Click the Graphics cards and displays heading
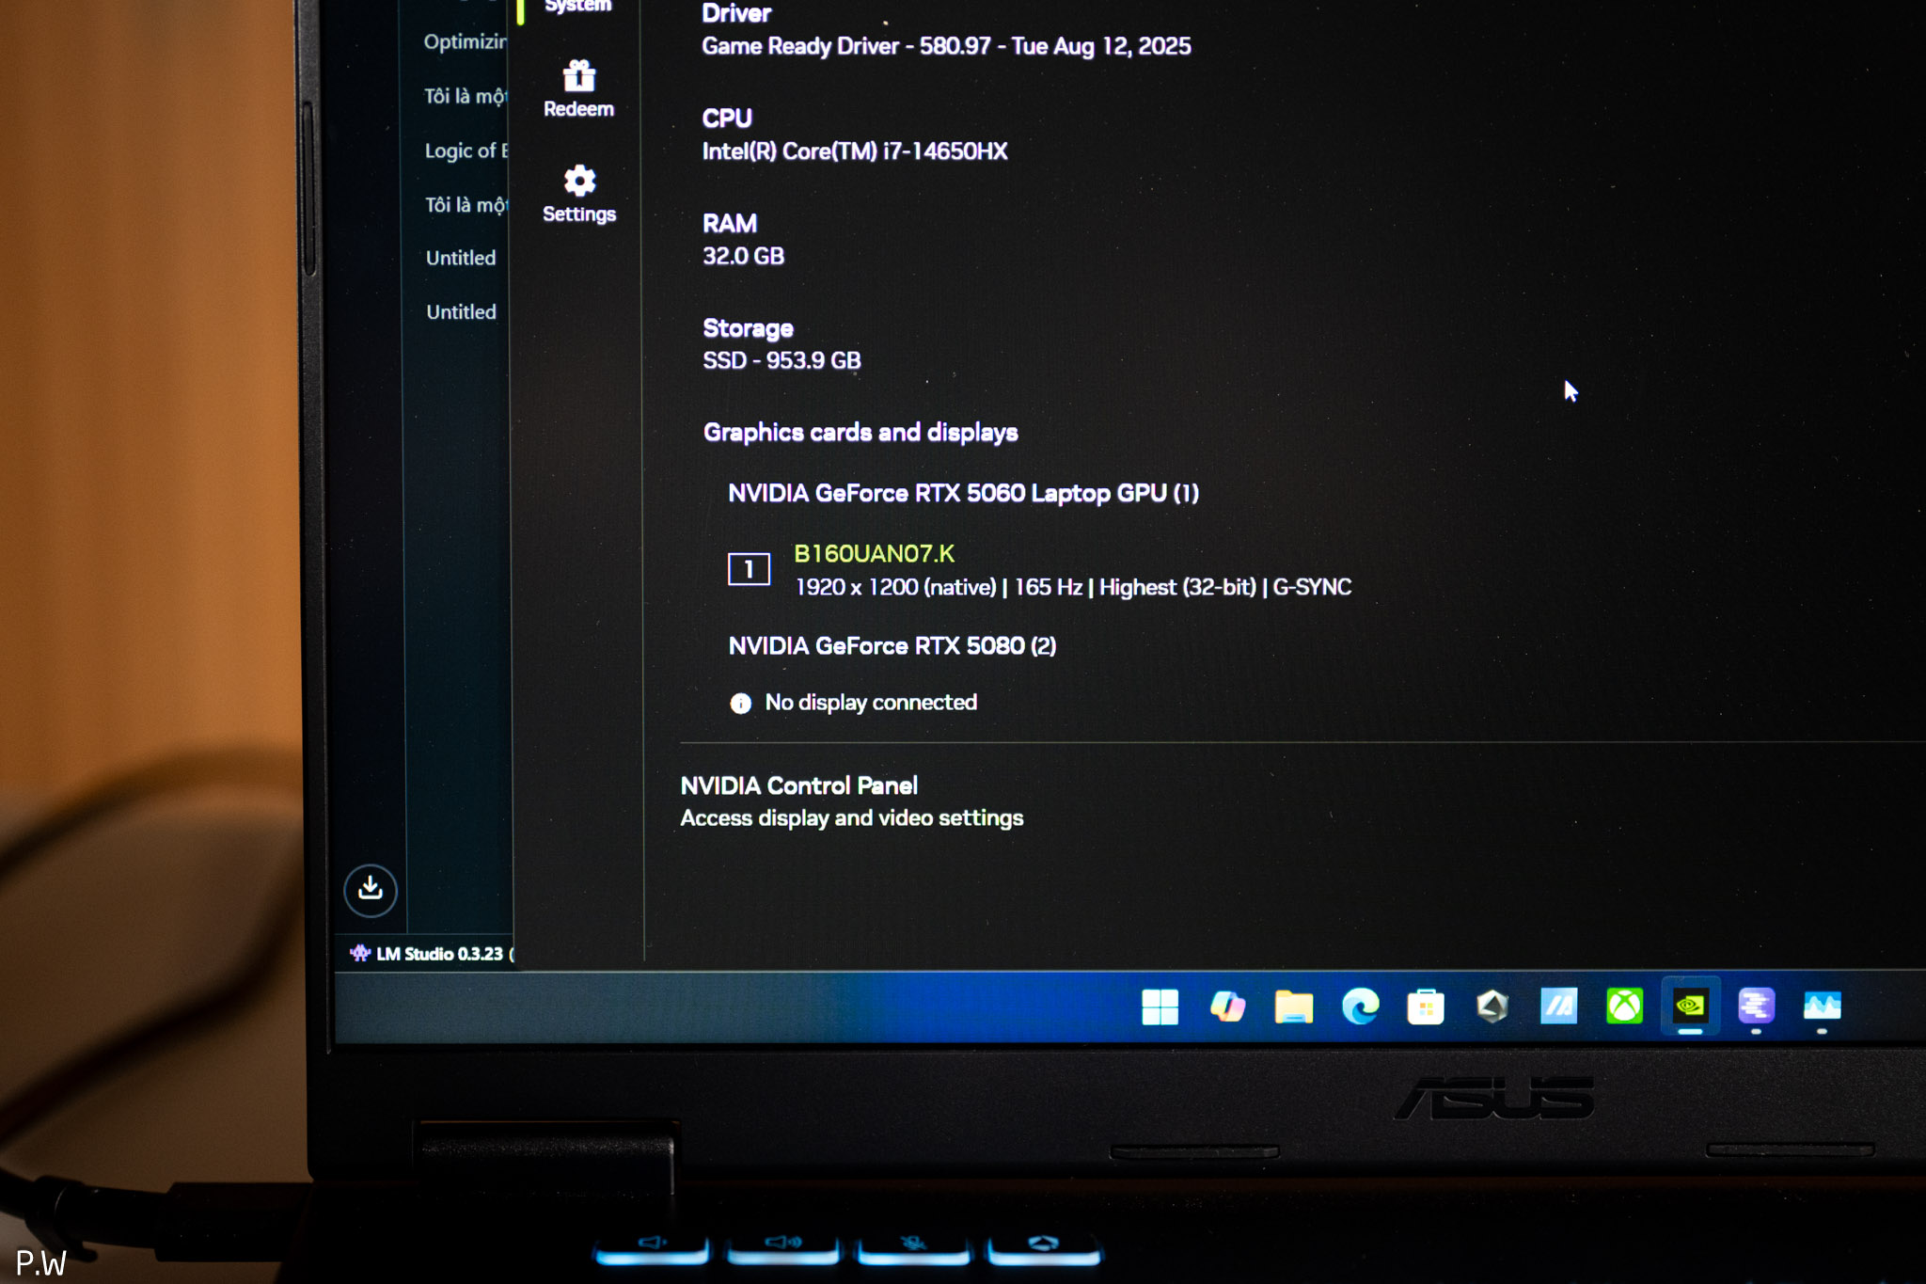The width and height of the screenshot is (1926, 1284). tap(860, 433)
